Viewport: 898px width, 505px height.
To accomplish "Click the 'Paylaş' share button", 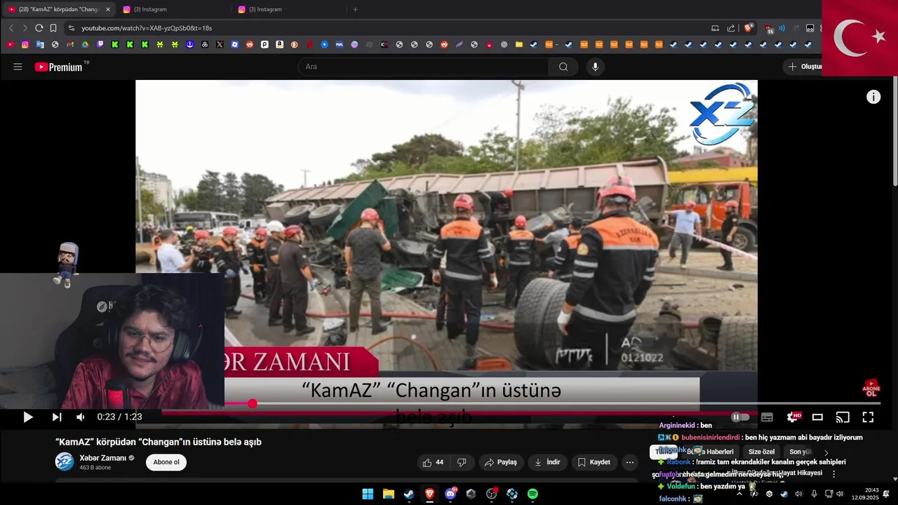I will click(x=501, y=462).
